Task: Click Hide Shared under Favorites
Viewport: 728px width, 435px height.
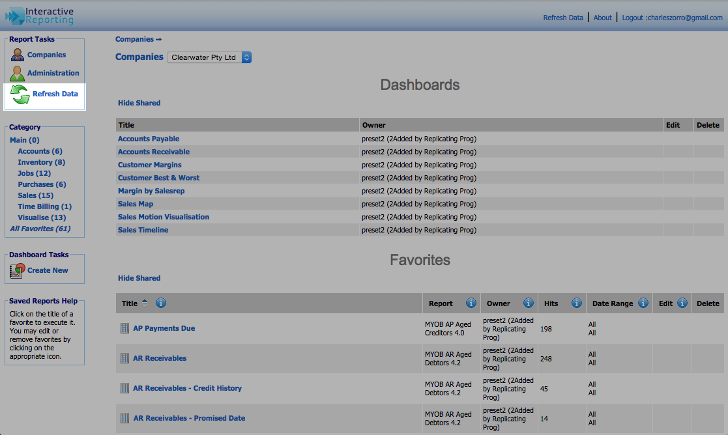Action: coord(139,278)
